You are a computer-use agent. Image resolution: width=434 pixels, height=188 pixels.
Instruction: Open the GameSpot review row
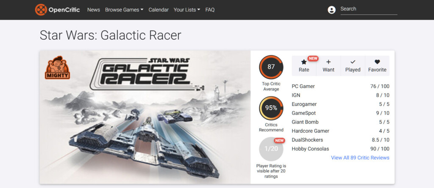tap(340, 113)
